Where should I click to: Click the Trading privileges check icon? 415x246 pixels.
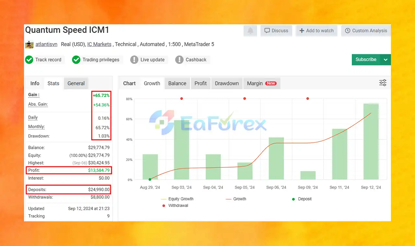pyautogui.click(x=76, y=60)
